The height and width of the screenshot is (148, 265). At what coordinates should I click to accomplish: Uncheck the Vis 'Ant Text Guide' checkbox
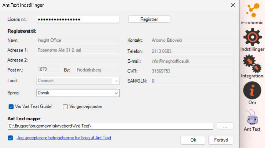pyautogui.click(x=11, y=107)
